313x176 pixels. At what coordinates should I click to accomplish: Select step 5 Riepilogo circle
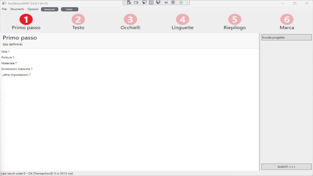(x=235, y=20)
